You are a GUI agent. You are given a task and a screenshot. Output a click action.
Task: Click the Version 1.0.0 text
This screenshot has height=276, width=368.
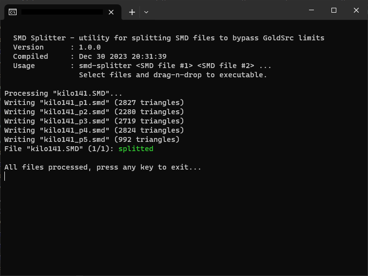click(x=57, y=47)
